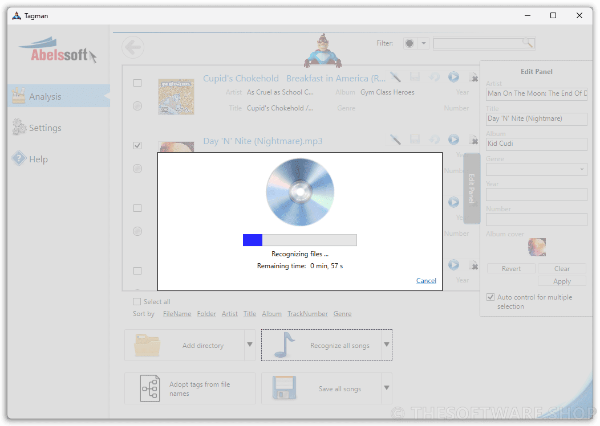The width and height of the screenshot is (600, 426).
Task: Remove Cupid's Chokehold file from the list
Action: [x=474, y=77]
